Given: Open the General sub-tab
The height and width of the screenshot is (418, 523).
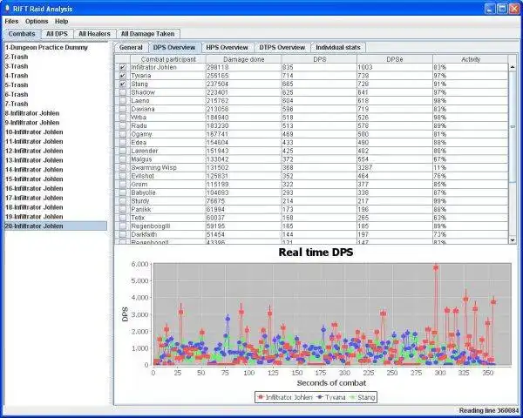Looking at the screenshot, I should click(131, 47).
